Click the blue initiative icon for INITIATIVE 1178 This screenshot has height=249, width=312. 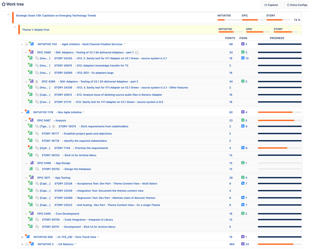[27, 112]
